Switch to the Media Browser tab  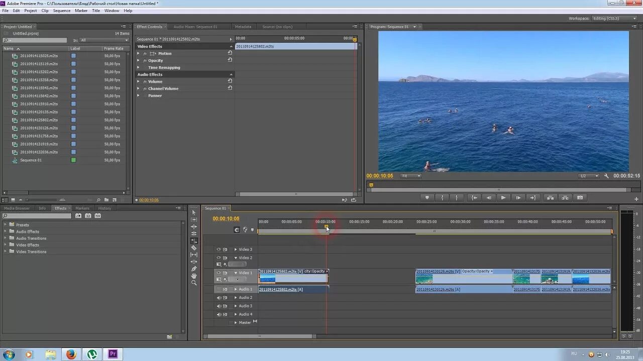click(x=17, y=208)
